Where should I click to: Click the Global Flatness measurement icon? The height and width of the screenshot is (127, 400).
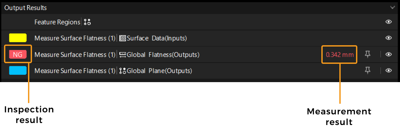pyautogui.click(x=122, y=55)
